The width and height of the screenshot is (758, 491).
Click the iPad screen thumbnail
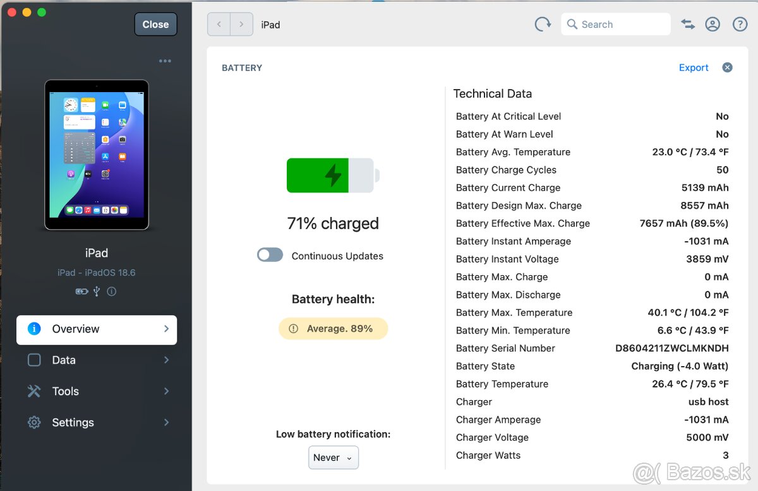click(97, 155)
